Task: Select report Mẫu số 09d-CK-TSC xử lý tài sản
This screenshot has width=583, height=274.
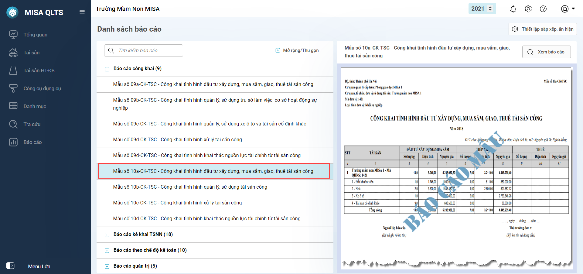Action: click(215, 140)
